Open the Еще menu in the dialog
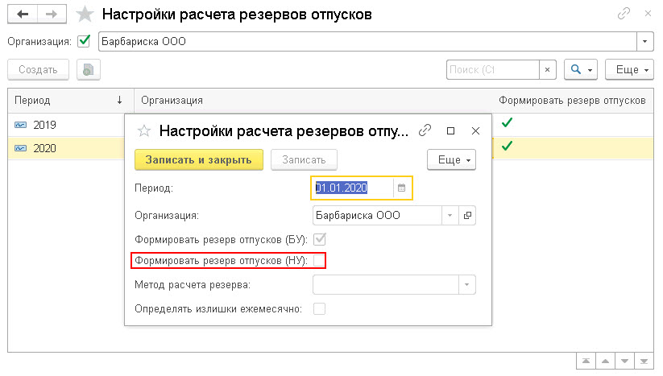The image size is (663, 376). coord(452,159)
